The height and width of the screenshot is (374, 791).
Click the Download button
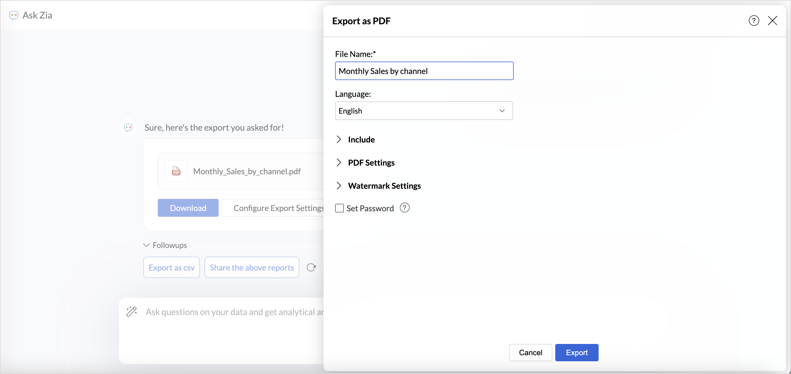point(188,208)
